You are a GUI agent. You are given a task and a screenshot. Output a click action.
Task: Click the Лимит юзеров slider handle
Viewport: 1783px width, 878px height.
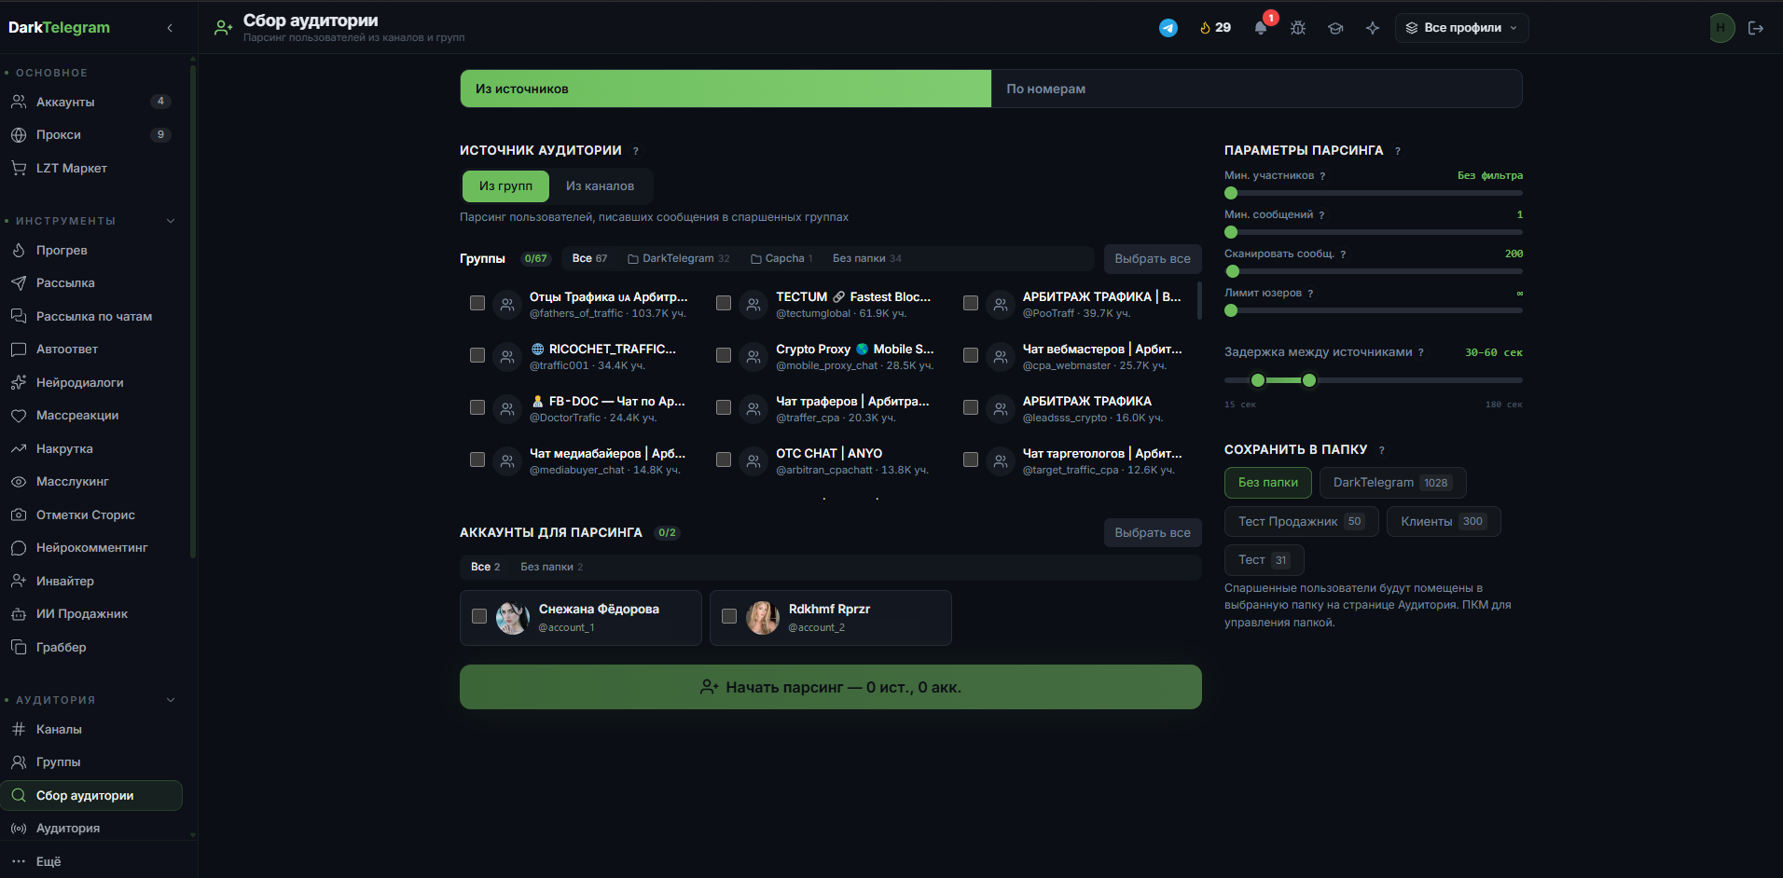(x=1231, y=310)
